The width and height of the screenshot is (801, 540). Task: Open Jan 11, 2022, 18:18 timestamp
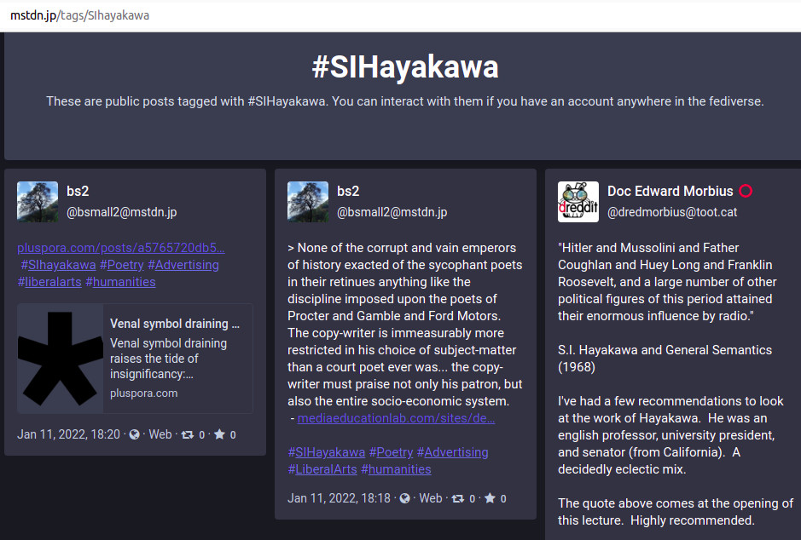339,498
